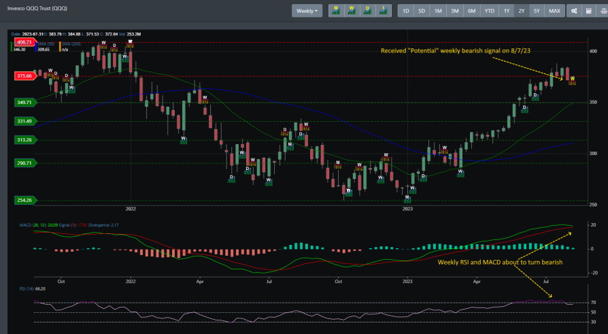Click 'Weekly RSI and MACD about to turn bearish' note

[500, 263]
